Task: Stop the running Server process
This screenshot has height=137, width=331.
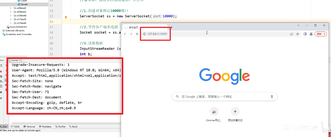Action: (1, 71)
